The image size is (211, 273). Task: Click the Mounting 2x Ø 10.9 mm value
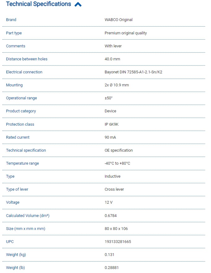point(116,85)
